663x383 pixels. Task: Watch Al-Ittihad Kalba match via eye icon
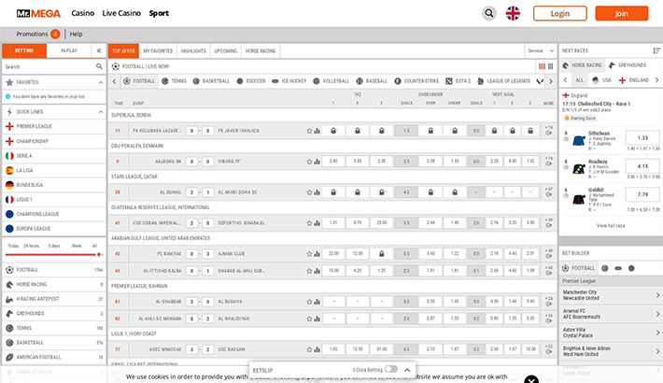coord(548,274)
